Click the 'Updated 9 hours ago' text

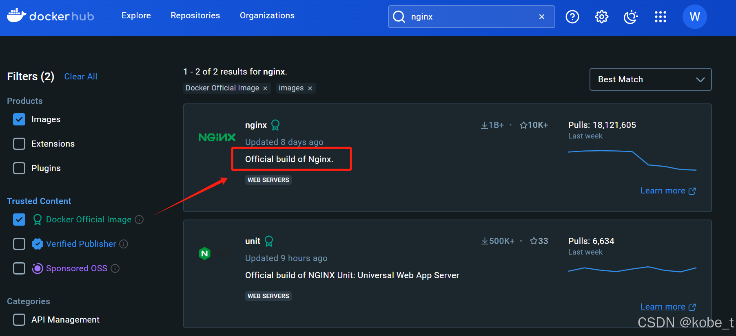286,258
